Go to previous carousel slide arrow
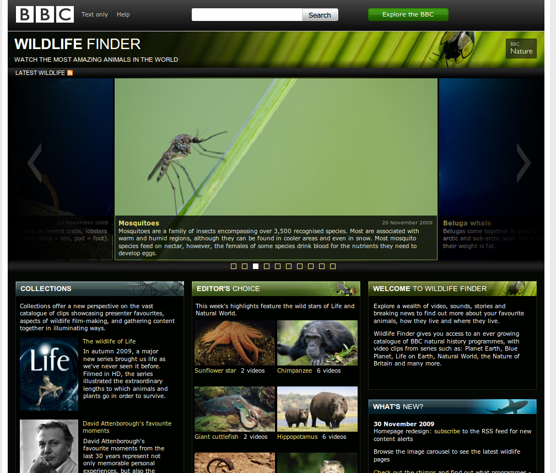Image resolution: width=556 pixels, height=473 pixels. click(x=35, y=163)
